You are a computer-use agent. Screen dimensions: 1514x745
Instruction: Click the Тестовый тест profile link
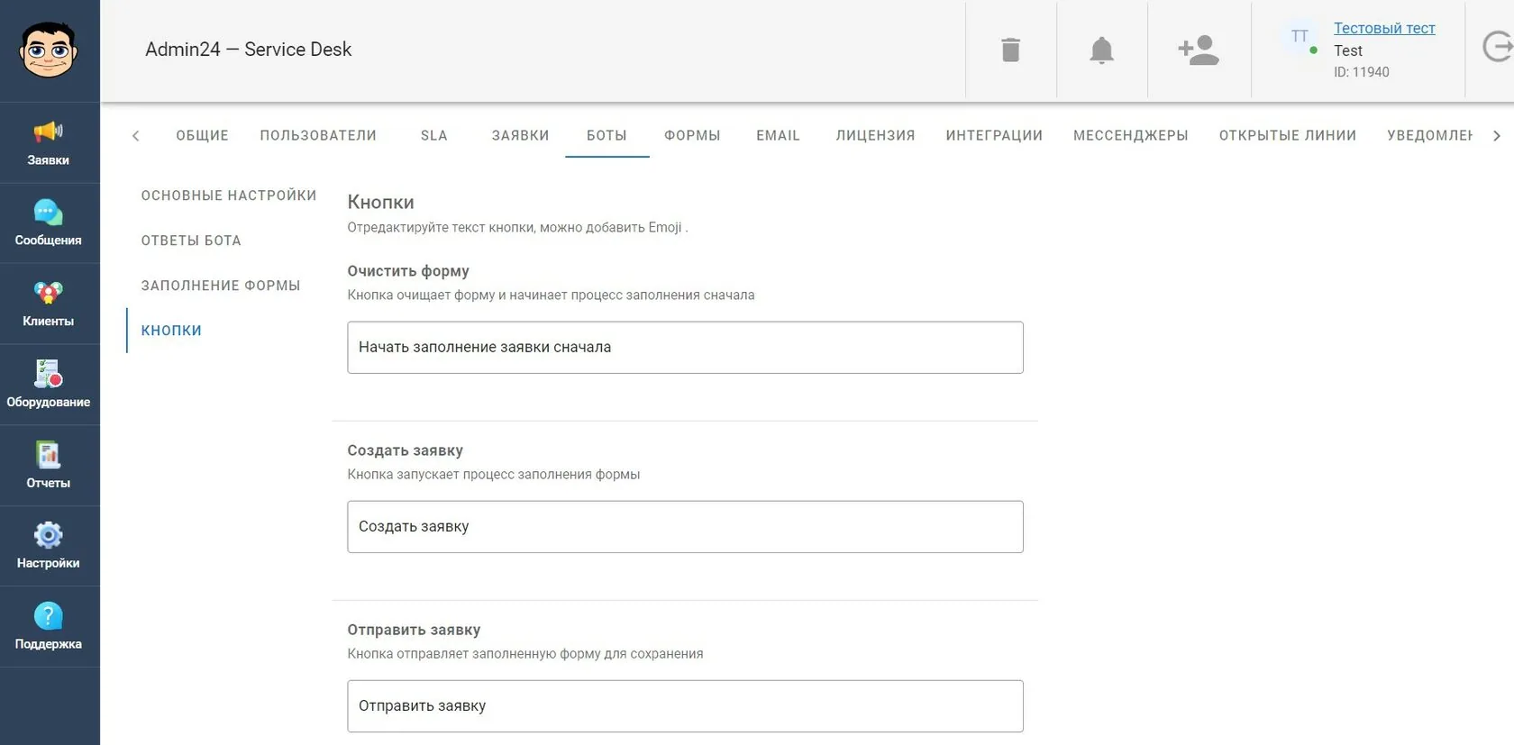pyautogui.click(x=1384, y=28)
